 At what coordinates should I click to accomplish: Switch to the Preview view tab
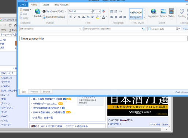tap(34, 92)
